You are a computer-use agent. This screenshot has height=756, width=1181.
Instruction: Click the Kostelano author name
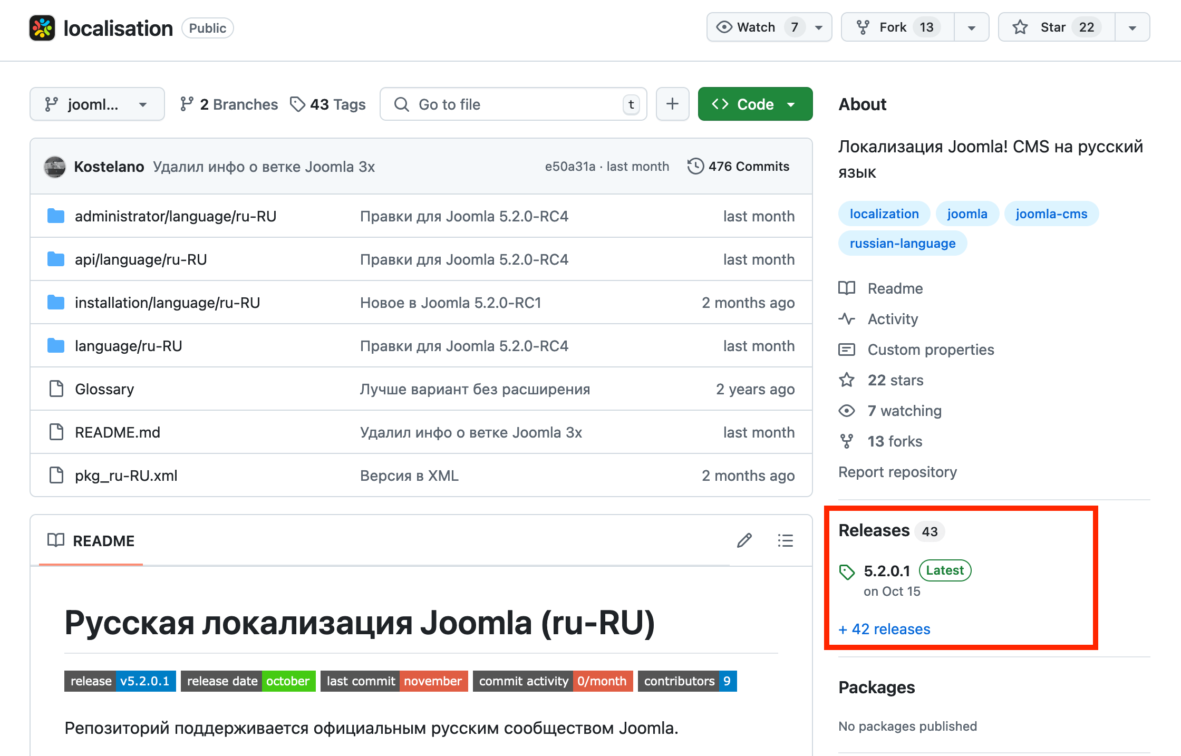[109, 167]
